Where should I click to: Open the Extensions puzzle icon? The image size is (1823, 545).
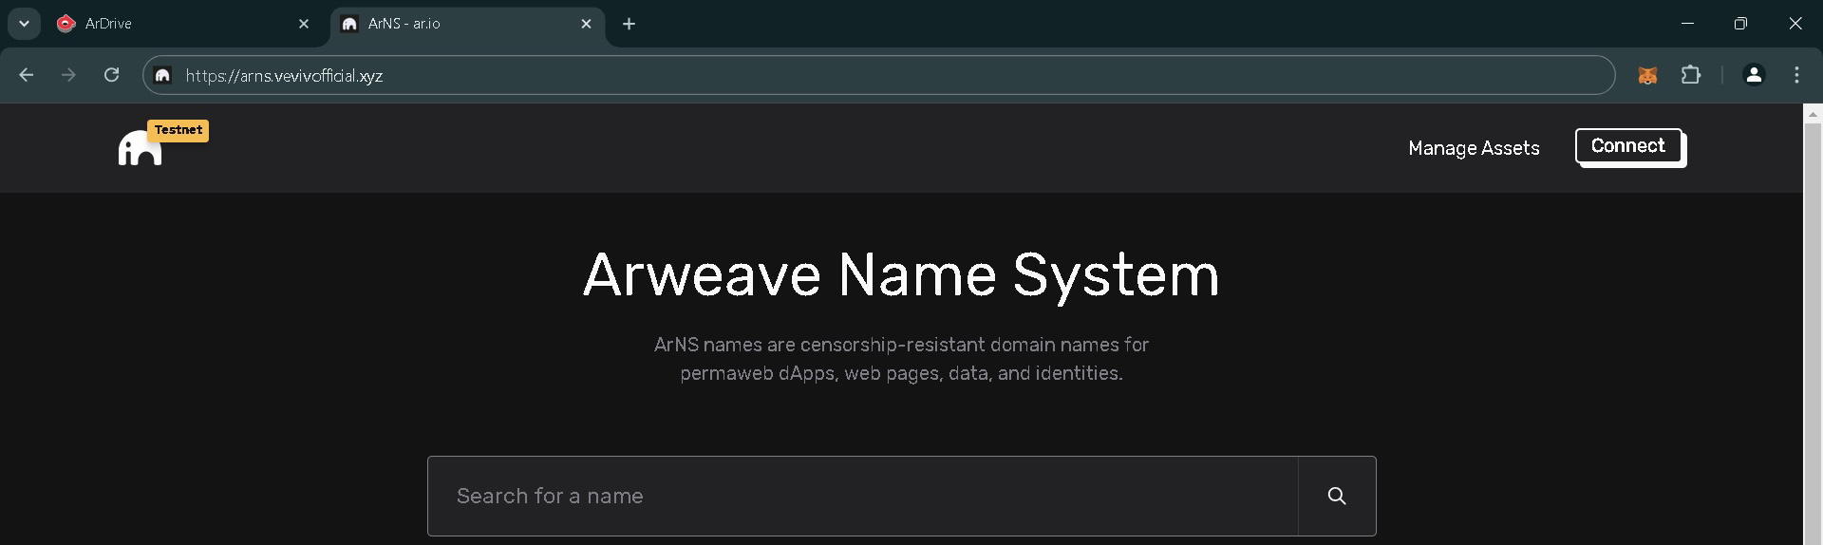click(x=1691, y=75)
